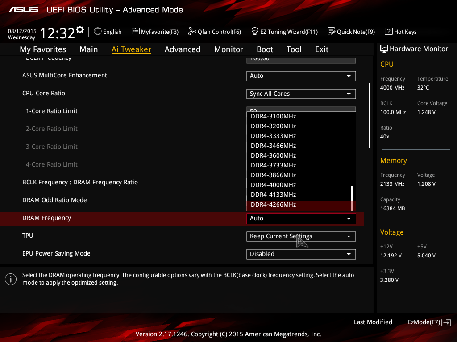Open EPU Power Saving Mode dropdown
The image size is (457, 342).
pyautogui.click(x=301, y=254)
